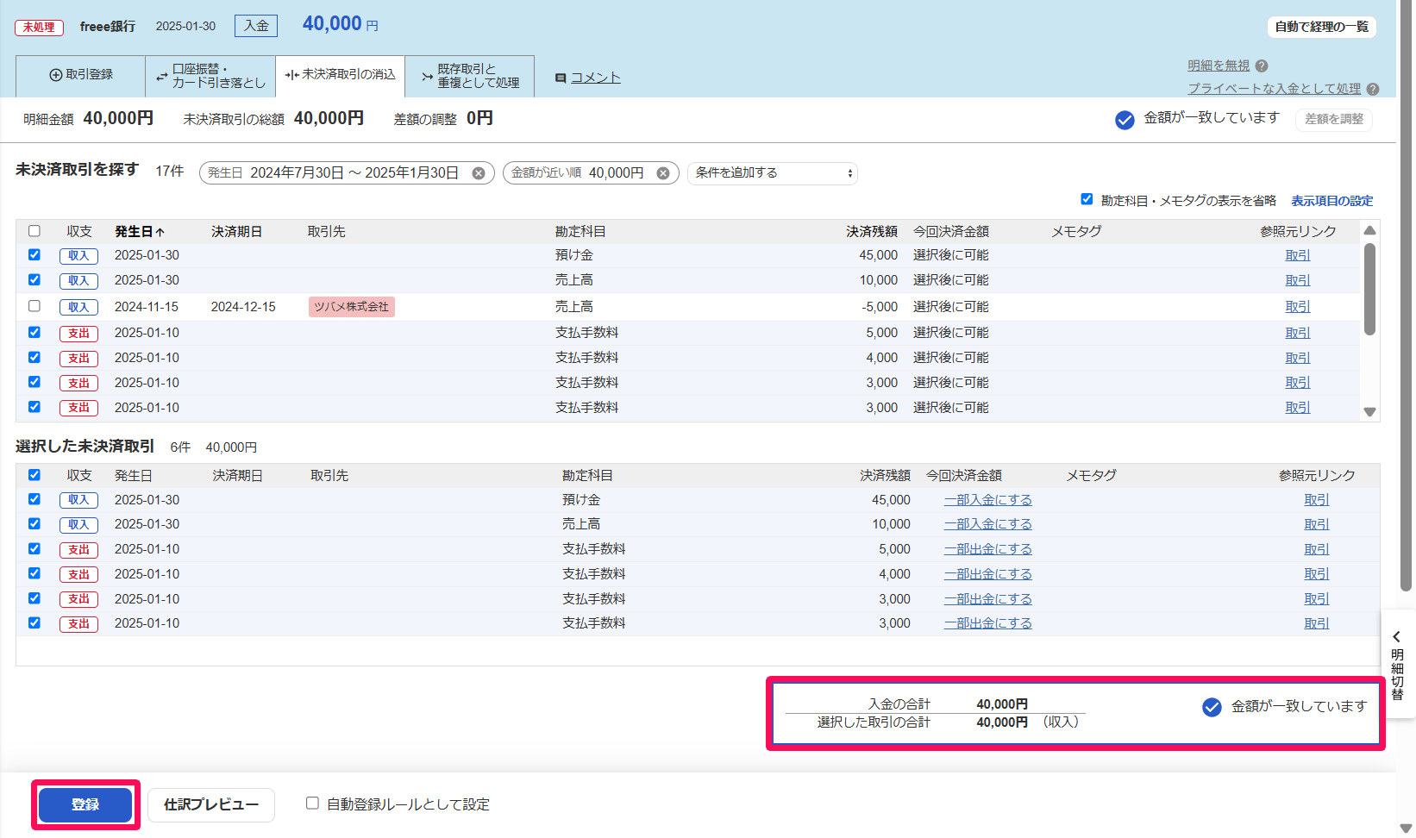Click the 決済期日 2024-12-15 cell
The image size is (1416, 838).
pos(243,307)
